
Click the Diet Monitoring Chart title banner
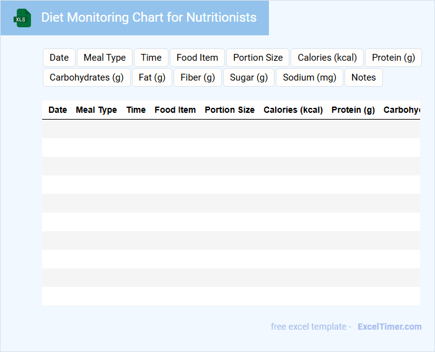click(x=149, y=18)
